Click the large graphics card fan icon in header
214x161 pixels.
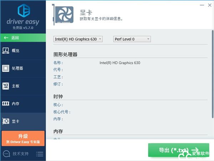click(63, 15)
